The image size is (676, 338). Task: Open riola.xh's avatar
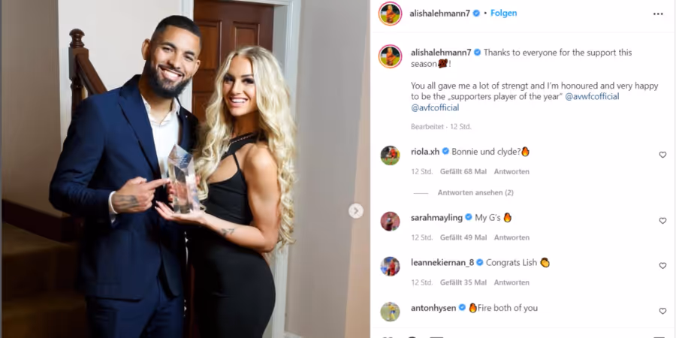(390, 155)
